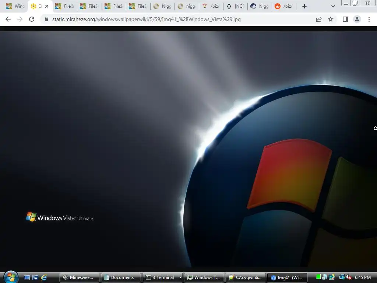Go back to the previous page

click(8, 19)
